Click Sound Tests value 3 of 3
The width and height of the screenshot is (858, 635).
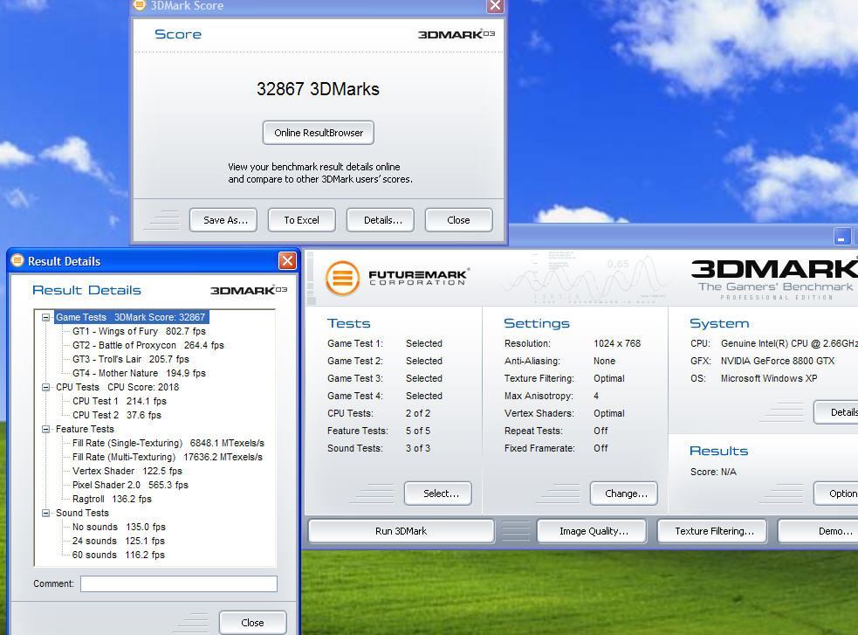[x=418, y=448]
